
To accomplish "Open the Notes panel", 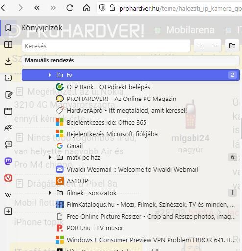I will click(9, 95).
